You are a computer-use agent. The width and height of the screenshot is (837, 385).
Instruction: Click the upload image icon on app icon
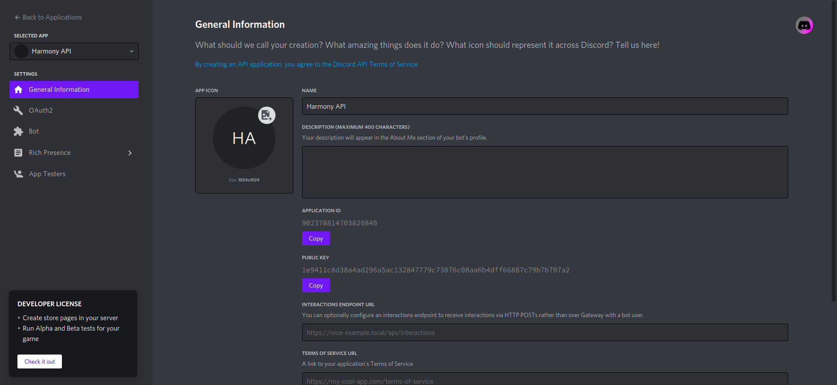point(267,115)
